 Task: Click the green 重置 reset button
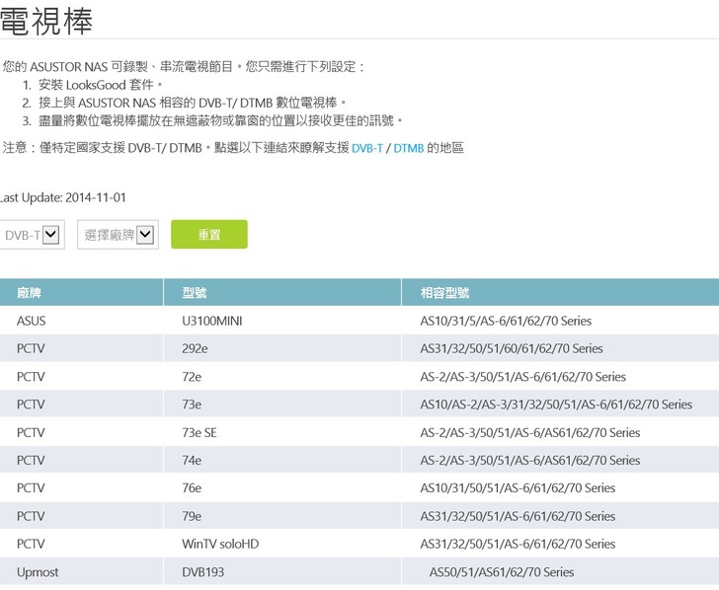click(209, 235)
